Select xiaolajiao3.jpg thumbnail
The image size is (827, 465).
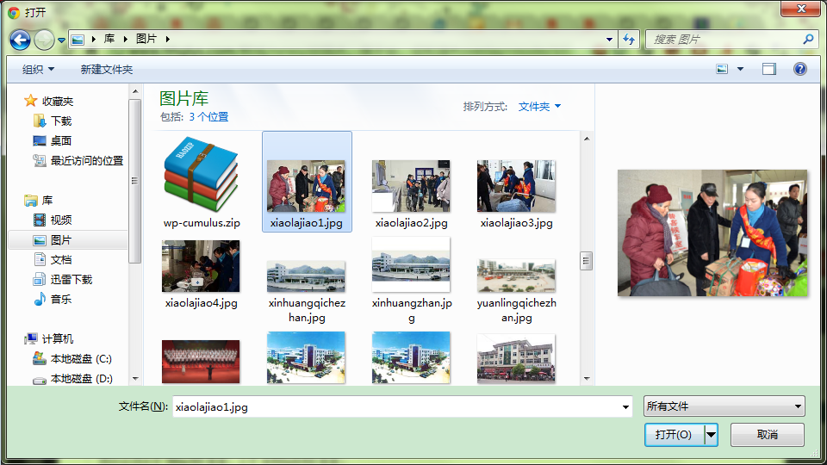[x=516, y=186]
